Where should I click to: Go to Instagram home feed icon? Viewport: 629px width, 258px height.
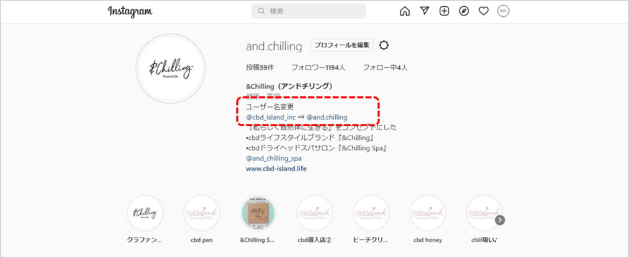point(405,11)
